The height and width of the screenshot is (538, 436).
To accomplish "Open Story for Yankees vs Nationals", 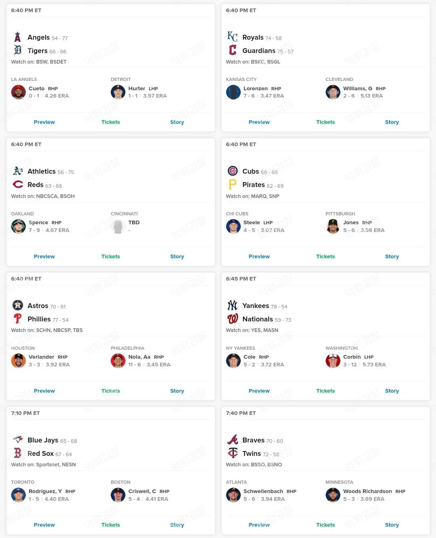I will point(392,391).
